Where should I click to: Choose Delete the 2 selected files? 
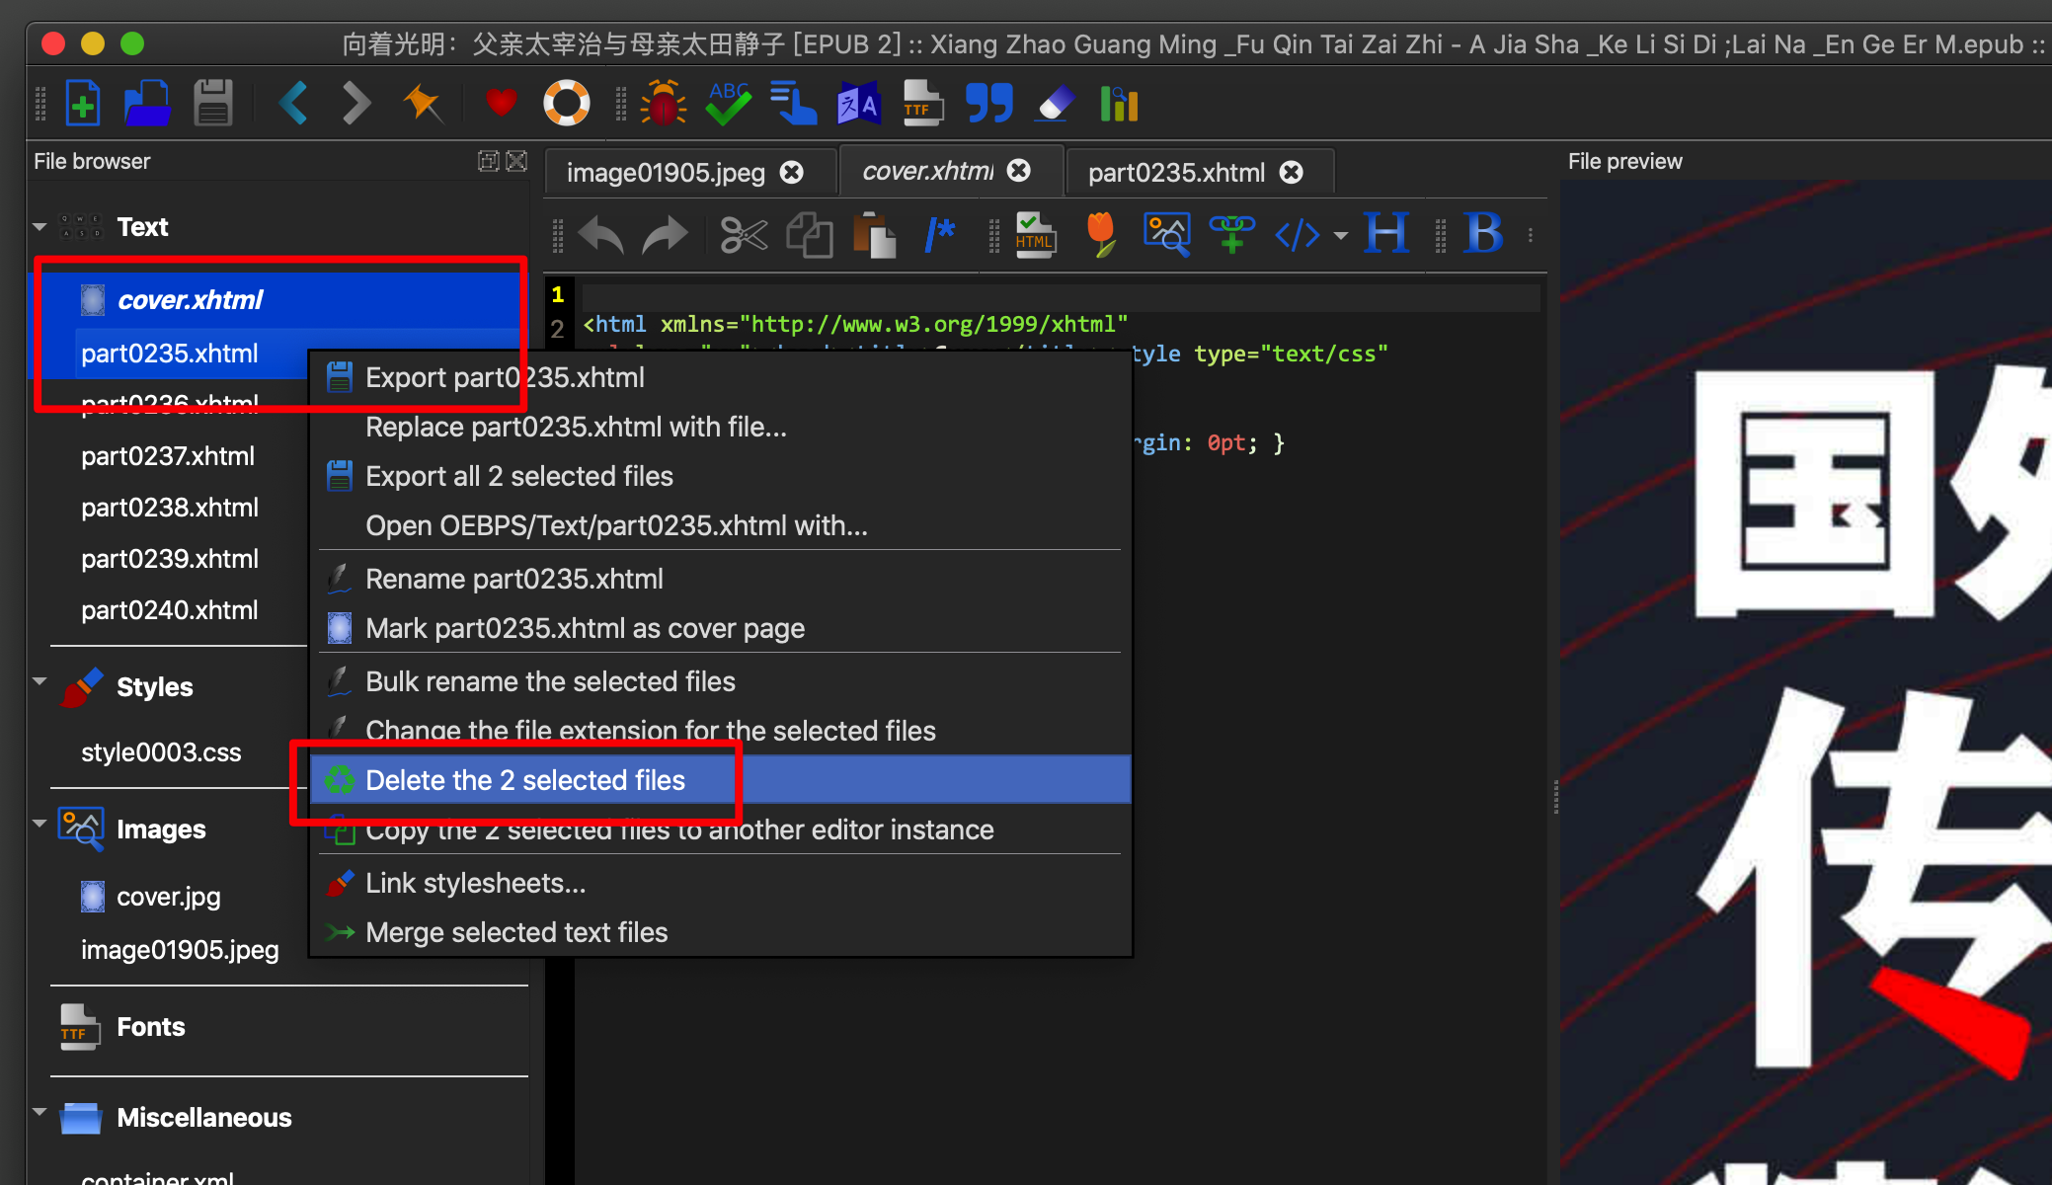[x=524, y=780]
